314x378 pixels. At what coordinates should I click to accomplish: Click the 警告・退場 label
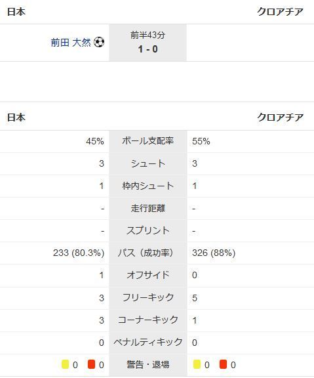coord(148,364)
